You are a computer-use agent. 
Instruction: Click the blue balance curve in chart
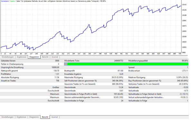point(79,36)
